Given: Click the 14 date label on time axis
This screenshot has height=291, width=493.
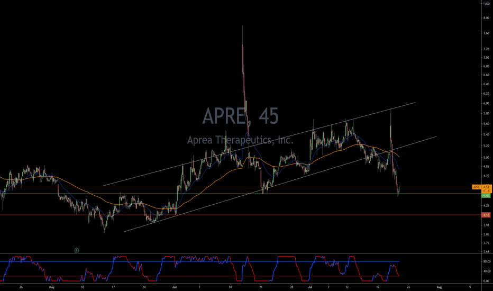Looking at the screenshot, I should point(230,287).
